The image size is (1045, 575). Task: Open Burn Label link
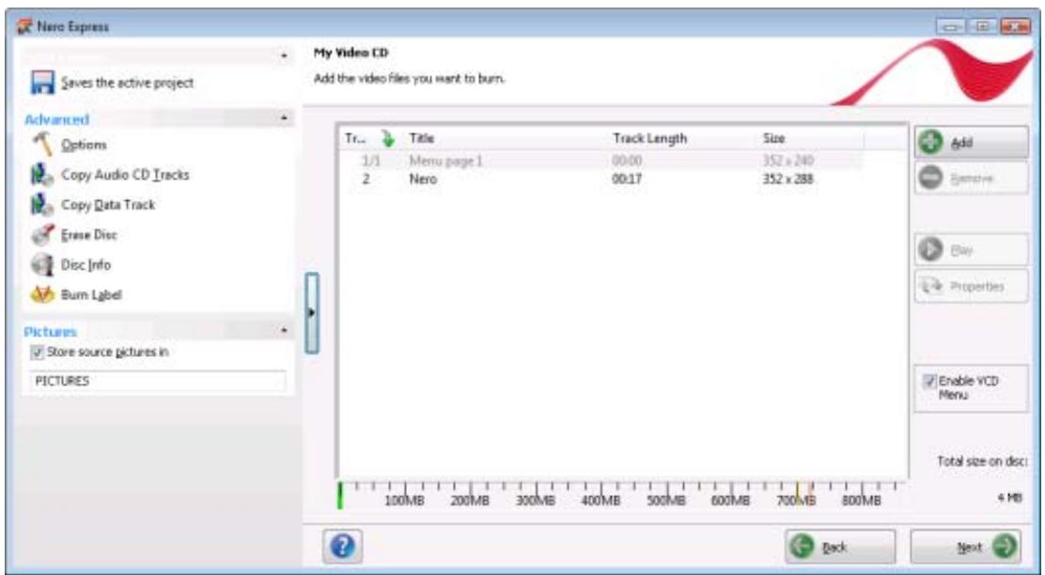(91, 294)
